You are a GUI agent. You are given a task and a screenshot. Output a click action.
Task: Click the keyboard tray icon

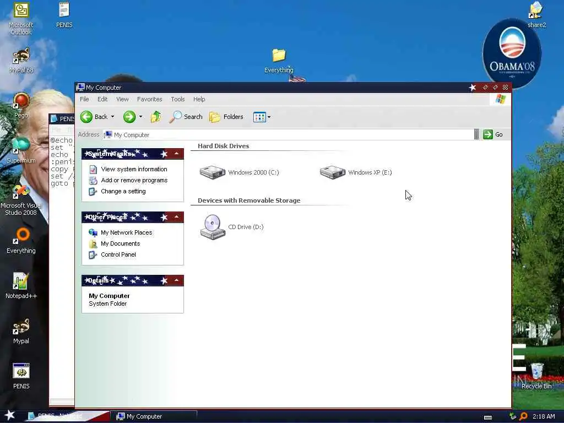click(x=488, y=417)
